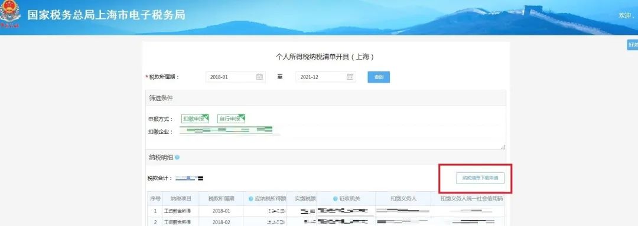Viewport: 638px width, 226px height.
Task: Click help icon next to 纳税明细
Action: 177,158
